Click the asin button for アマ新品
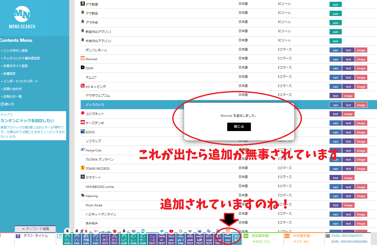This screenshot has height=245, width=377. [335, 14]
